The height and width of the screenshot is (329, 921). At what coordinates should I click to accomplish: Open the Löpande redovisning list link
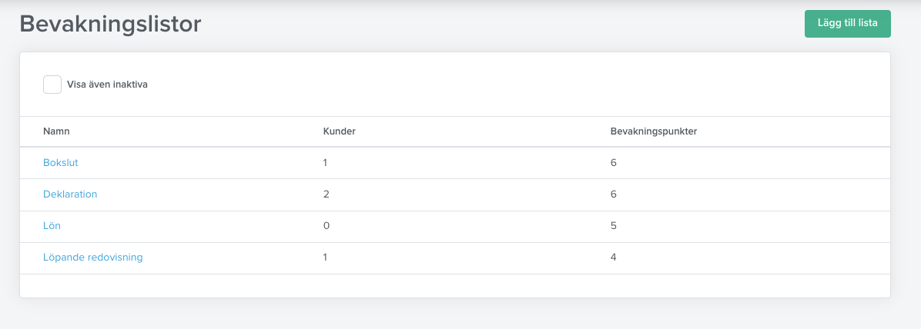(93, 257)
